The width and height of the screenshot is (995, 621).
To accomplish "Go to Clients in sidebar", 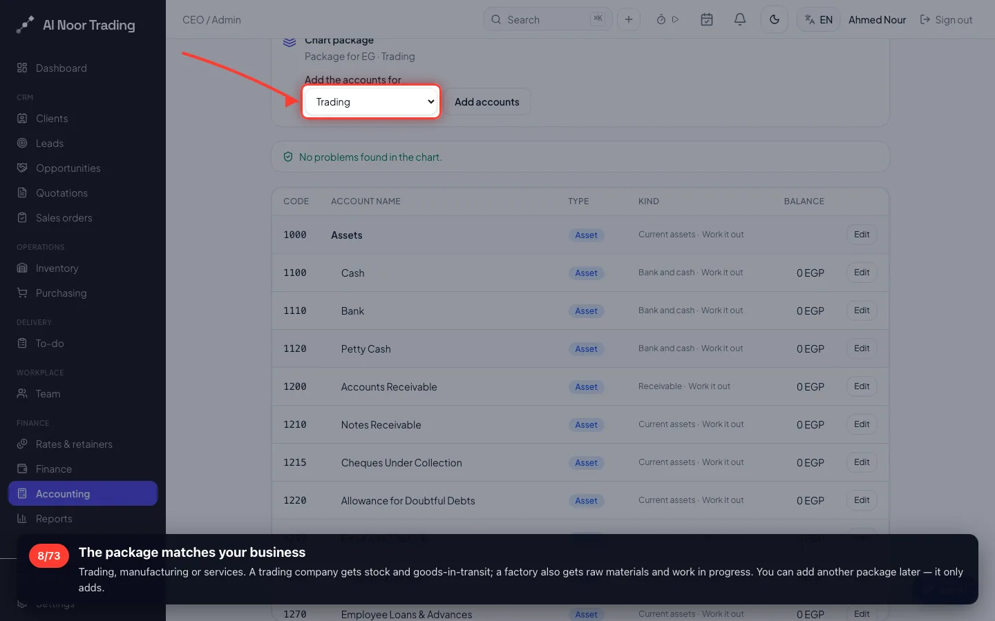I will coord(83,118).
